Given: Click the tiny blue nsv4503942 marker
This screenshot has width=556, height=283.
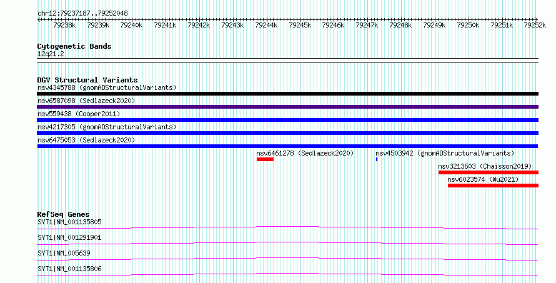Looking at the screenshot, I should click(377, 159).
